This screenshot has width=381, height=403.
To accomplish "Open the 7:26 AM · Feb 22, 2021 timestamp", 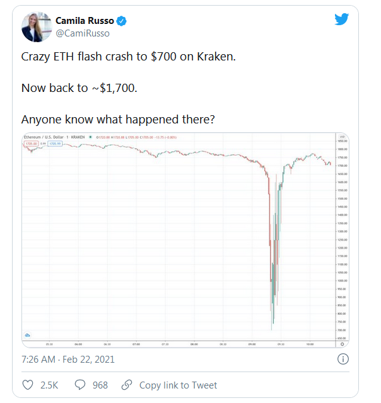I will (x=68, y=360).
